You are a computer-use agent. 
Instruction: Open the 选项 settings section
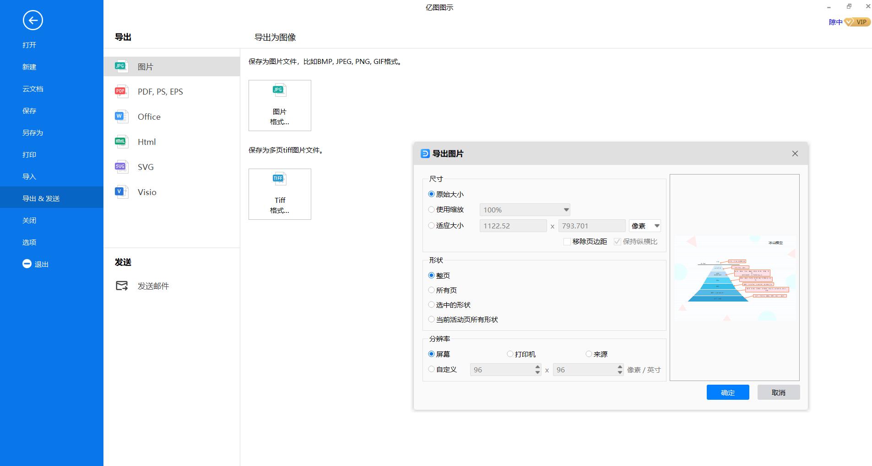pos(29,242)
